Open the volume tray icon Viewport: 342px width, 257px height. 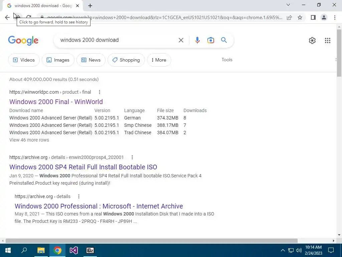click(x=299, y=250)
